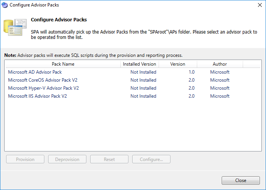Image resolution: width=266 pixels, height=190 pixels.
Task: Click the Reset button
Action: point(109,159)
